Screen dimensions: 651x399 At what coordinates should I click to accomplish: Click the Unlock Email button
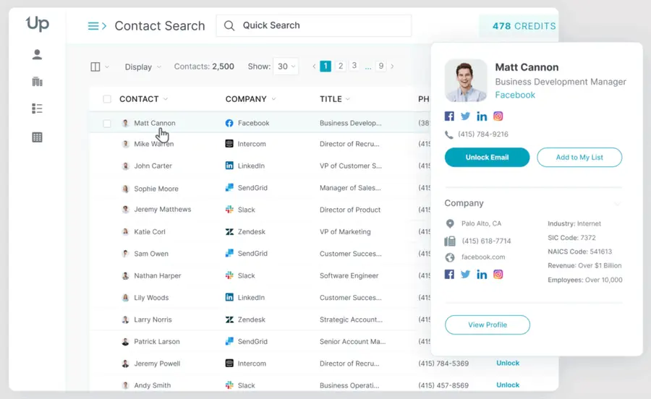point(487,157)
